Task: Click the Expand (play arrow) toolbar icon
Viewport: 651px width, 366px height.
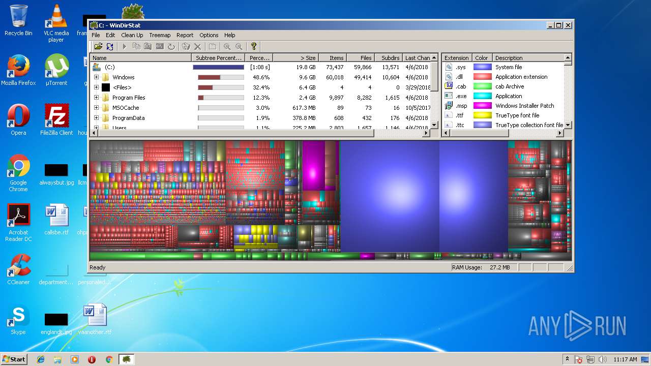Action: 124,46
